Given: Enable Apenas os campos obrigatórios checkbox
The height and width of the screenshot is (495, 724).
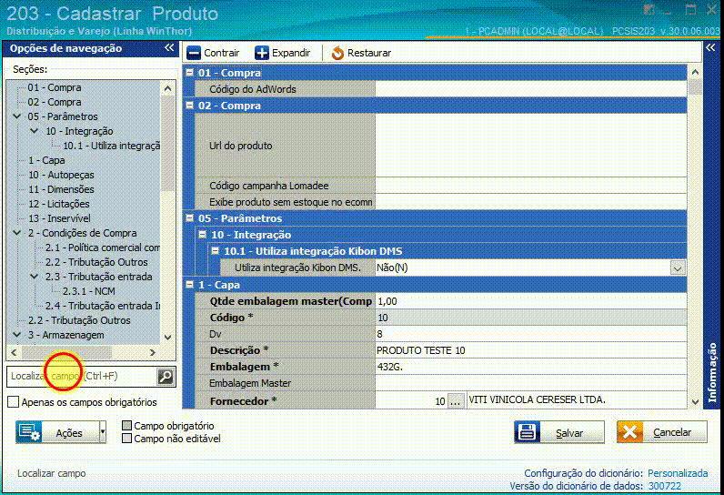Looking at the screenshot, I should (14, 402).
